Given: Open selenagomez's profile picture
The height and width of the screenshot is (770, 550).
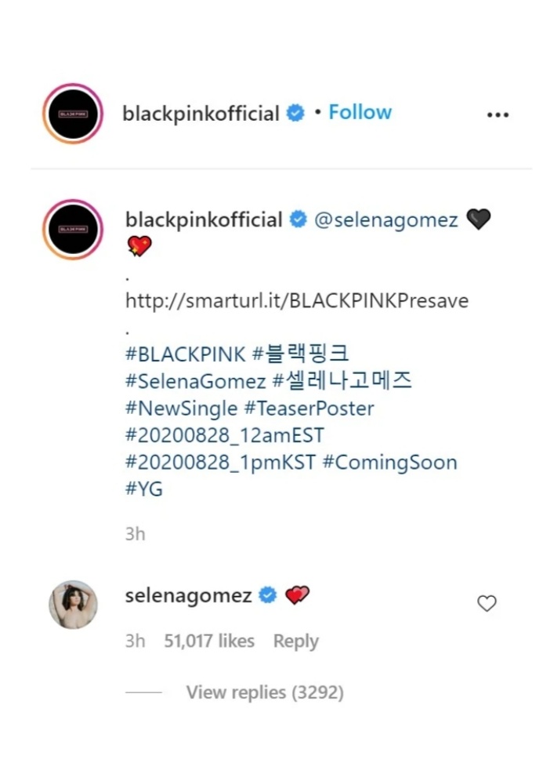Looking at the screenshot, I should pyautogui.click(x=74, y=605).
